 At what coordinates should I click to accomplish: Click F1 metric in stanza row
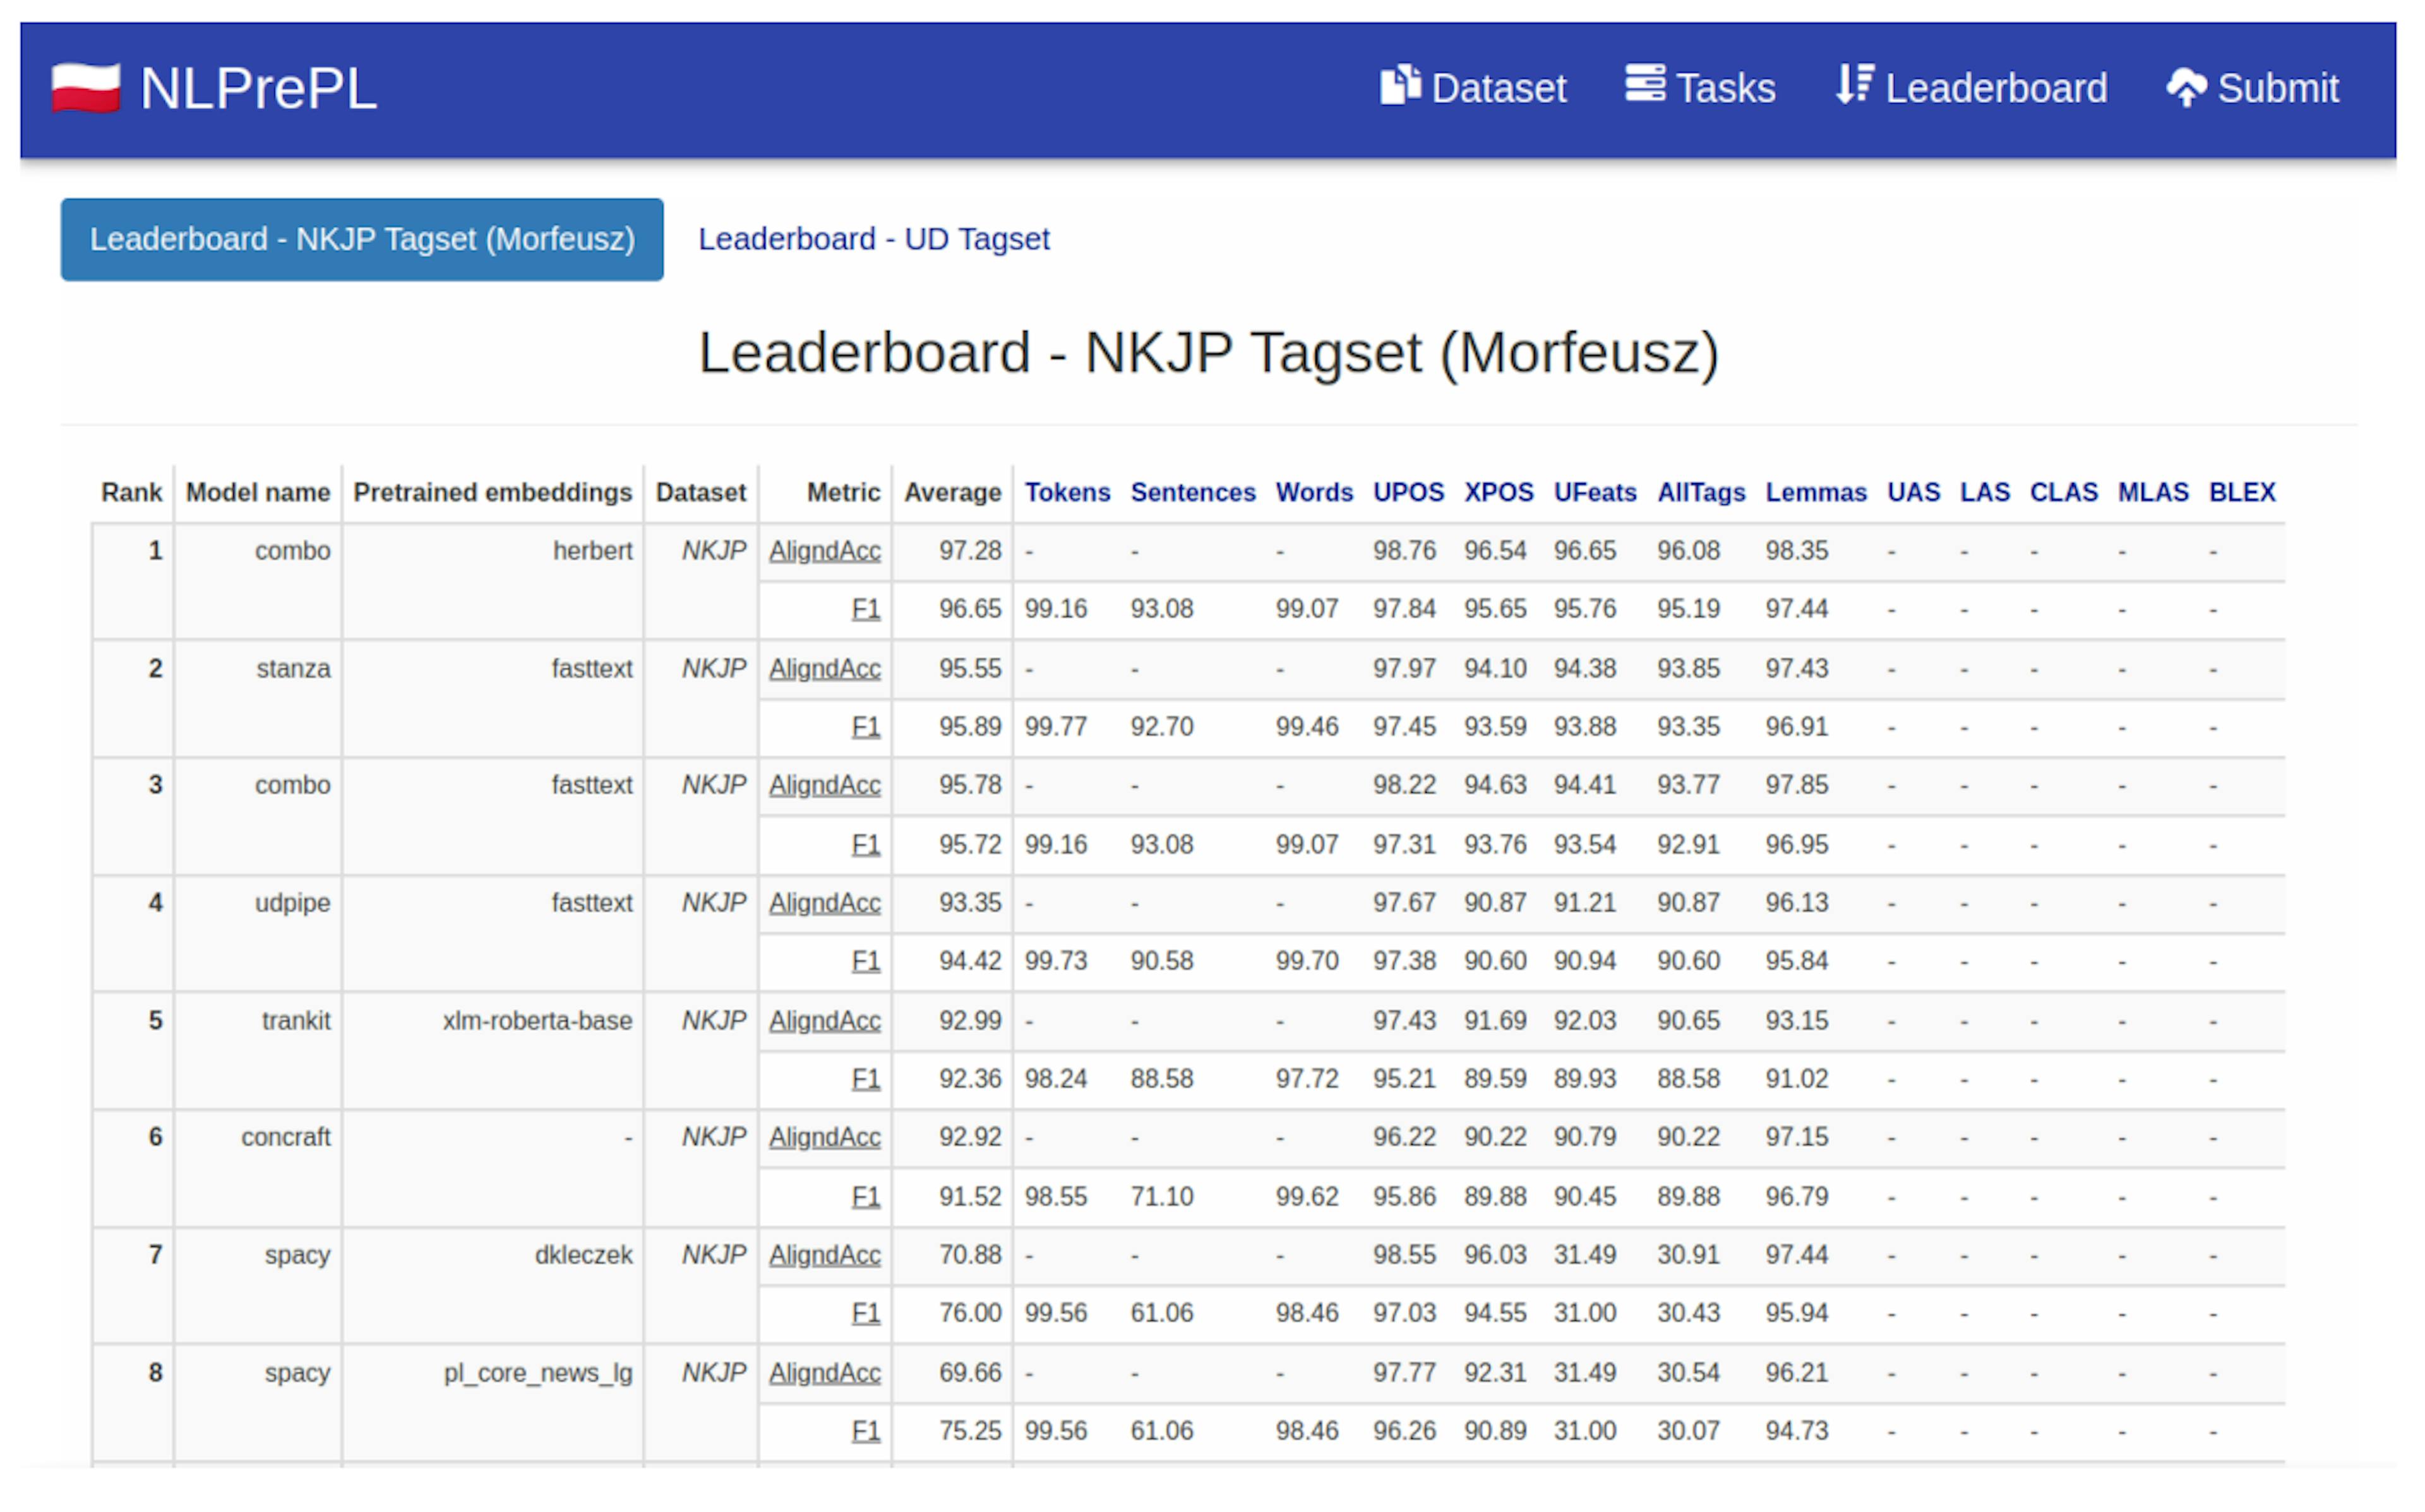pos(866,727)
